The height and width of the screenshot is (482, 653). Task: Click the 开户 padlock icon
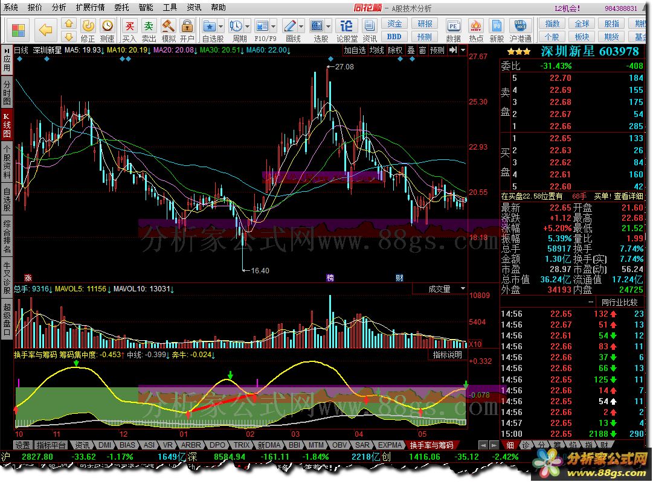[x=187, y=26]
